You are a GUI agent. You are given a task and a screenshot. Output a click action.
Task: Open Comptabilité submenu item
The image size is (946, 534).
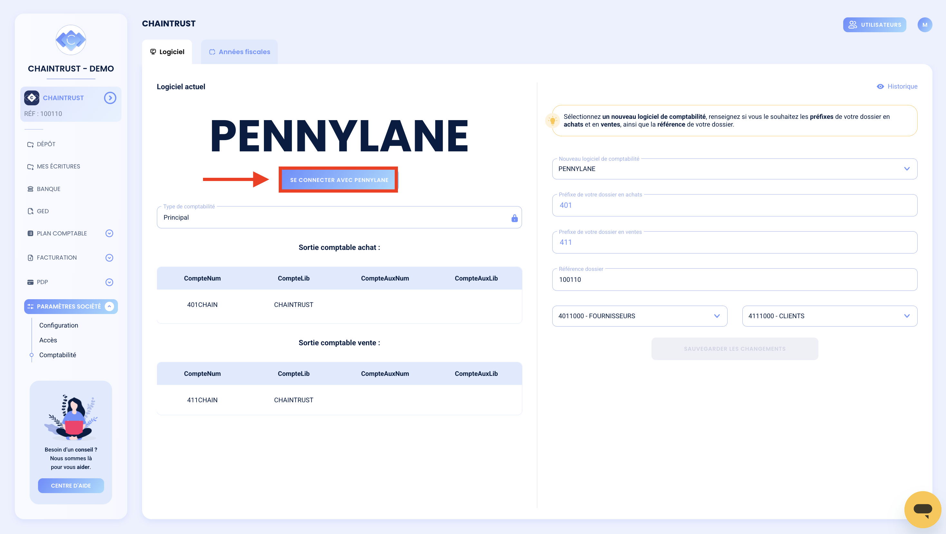tap(58, 355)
